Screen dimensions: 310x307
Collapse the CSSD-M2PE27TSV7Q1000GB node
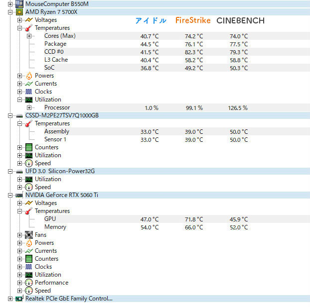[x=10, y=116]
